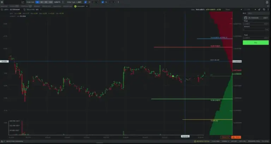Viewport: 271px width, 144px height.
Task: Click the first tab in the tab row
Action: click(4, 6)
